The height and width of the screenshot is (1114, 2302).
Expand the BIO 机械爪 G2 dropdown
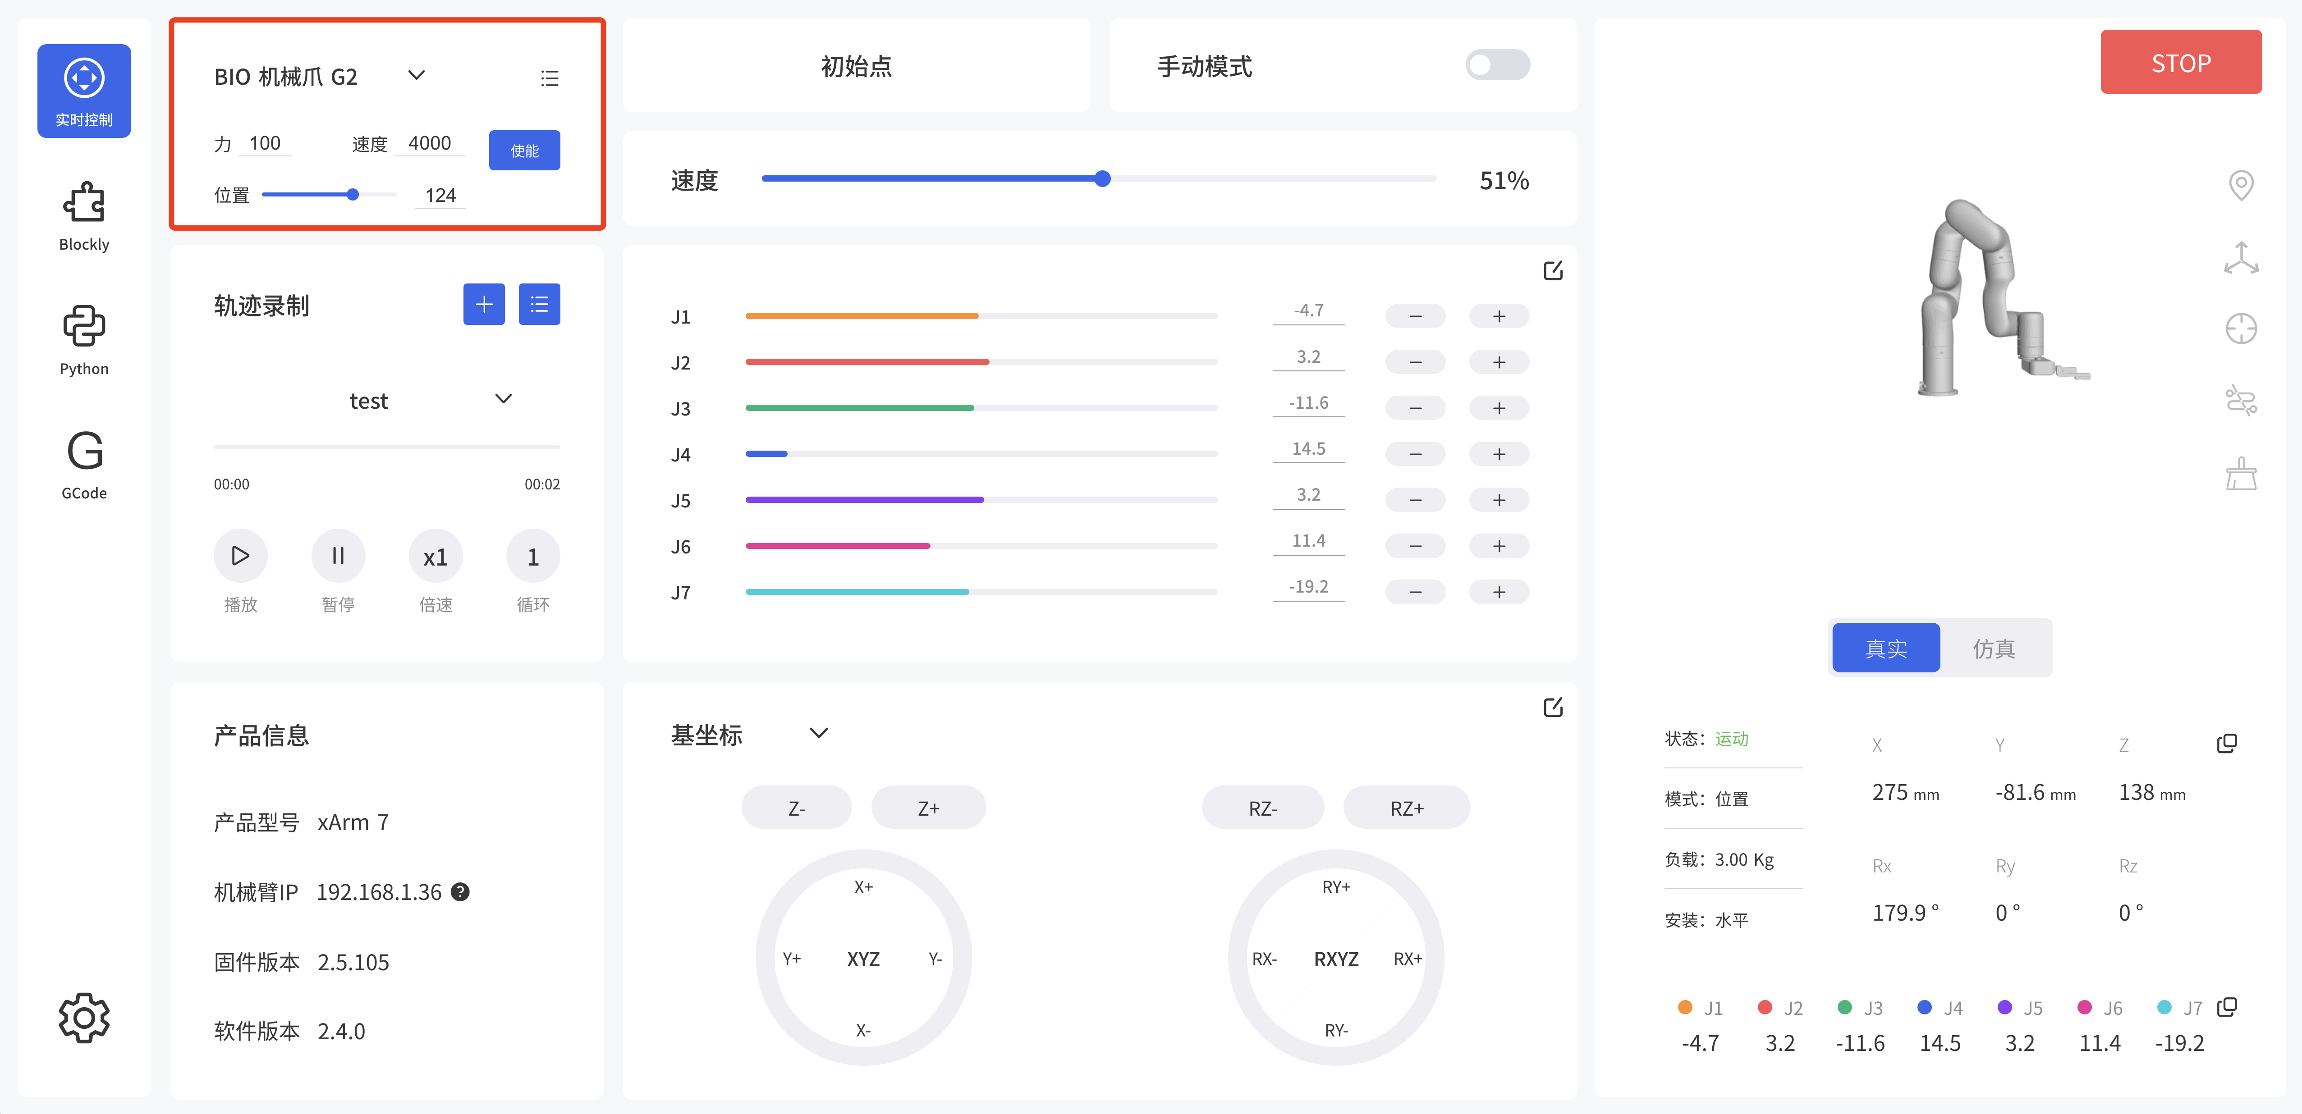point(417,76)
